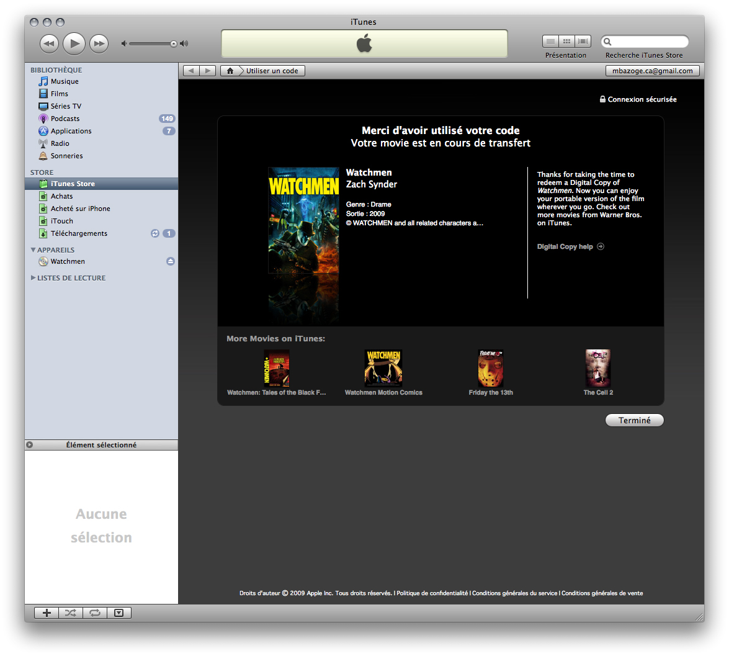
Task: Click the low volume speaker icon
Action: (123, 43)
